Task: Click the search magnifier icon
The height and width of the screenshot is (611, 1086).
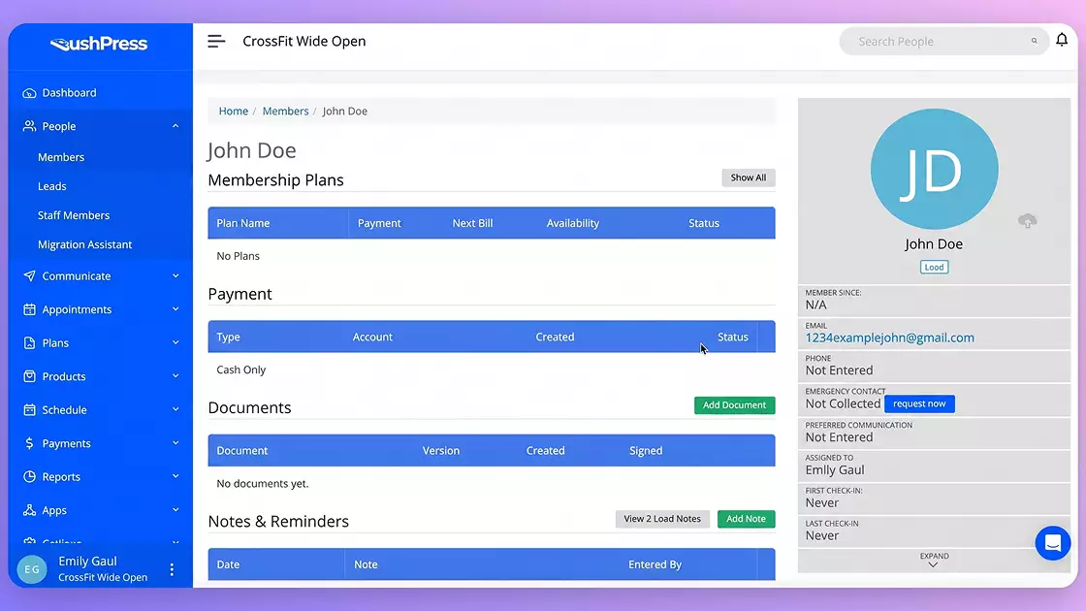Action: [1034, 41]
